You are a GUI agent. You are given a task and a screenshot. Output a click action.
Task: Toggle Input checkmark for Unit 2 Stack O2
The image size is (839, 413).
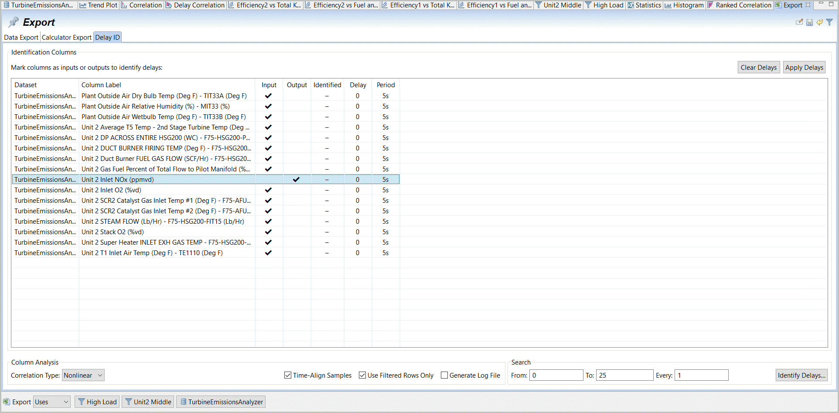268,232
